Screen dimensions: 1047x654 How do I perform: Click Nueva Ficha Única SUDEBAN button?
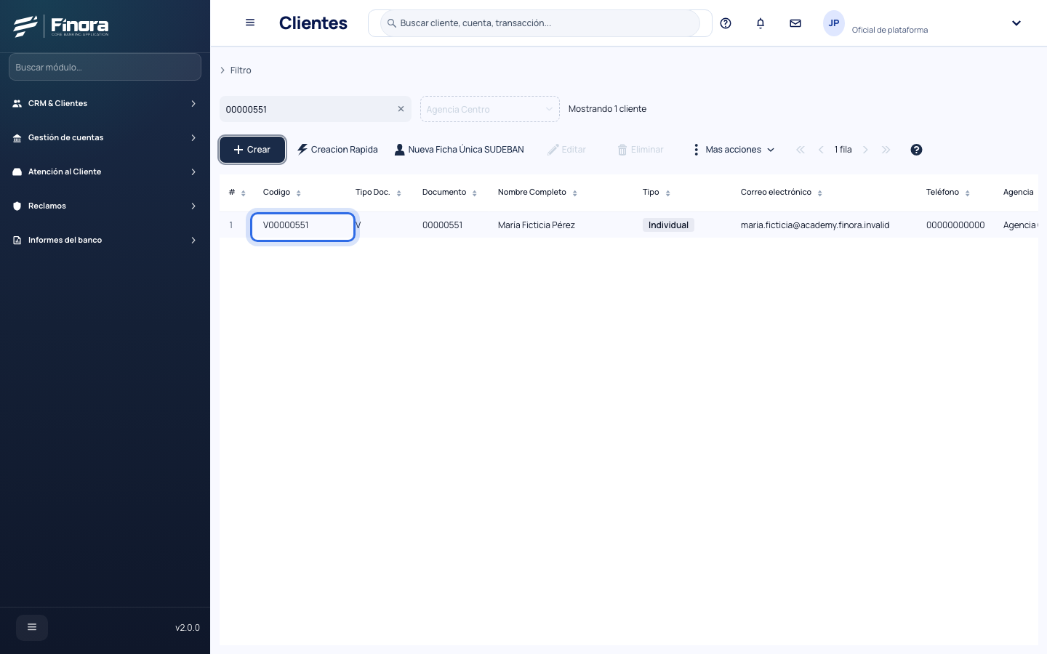(x=459, y=150)
